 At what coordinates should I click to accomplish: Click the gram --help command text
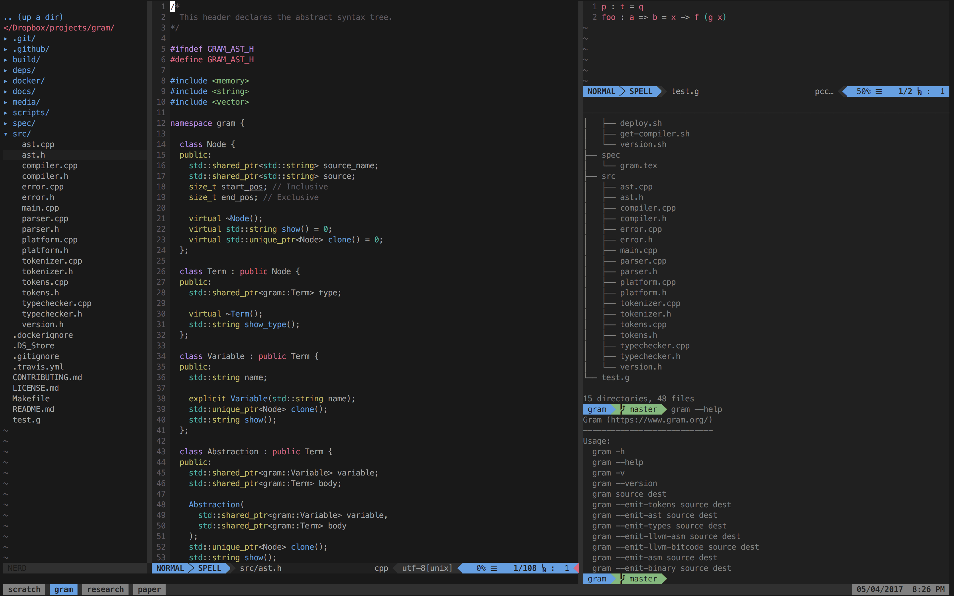tap(697, 410)
